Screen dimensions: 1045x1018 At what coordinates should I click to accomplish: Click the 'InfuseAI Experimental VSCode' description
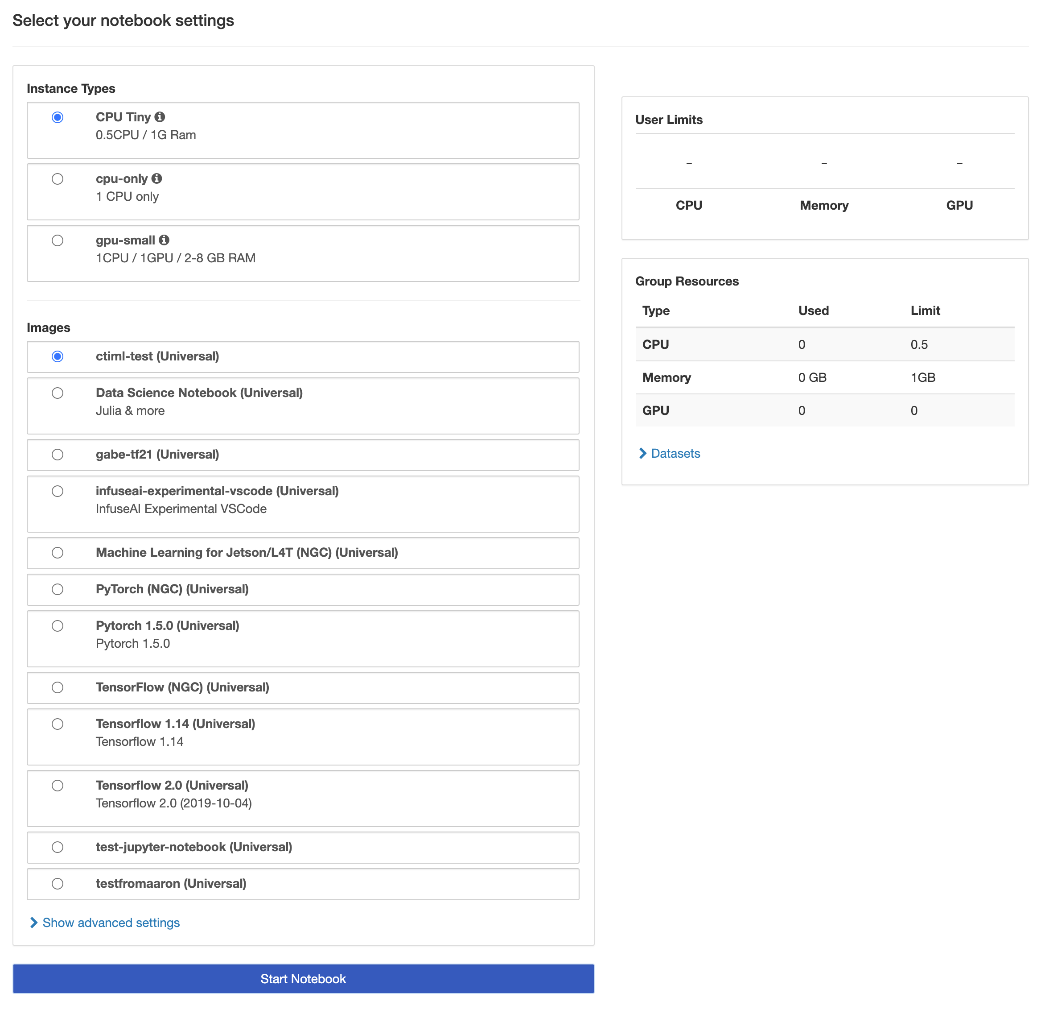click(x=181, y=509)
